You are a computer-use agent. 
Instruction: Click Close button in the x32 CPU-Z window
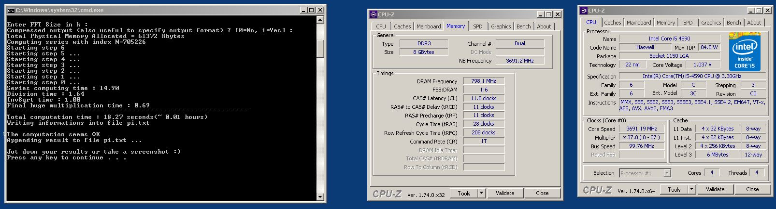coord(542,193)
